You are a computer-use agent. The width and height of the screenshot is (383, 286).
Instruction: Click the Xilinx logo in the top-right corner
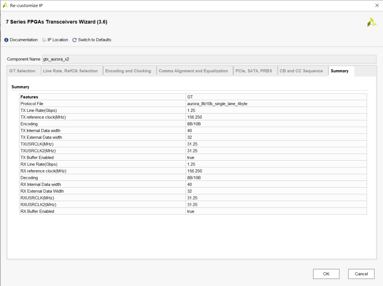[x=372, y=22]
